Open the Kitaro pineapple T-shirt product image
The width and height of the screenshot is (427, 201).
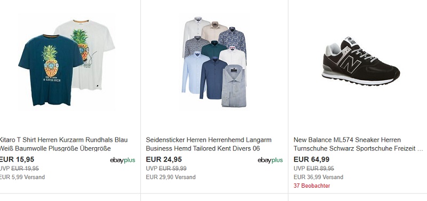click(66, 62)
